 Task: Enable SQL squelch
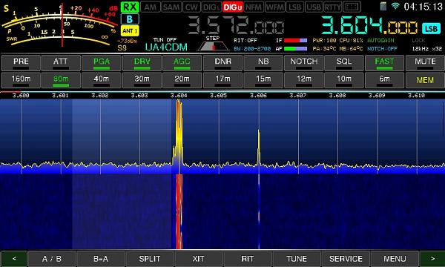[344, 63]
